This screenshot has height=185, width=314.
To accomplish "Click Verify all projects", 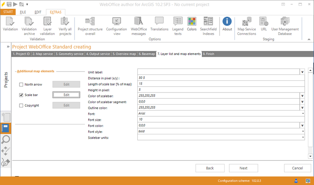I will 65,26.
